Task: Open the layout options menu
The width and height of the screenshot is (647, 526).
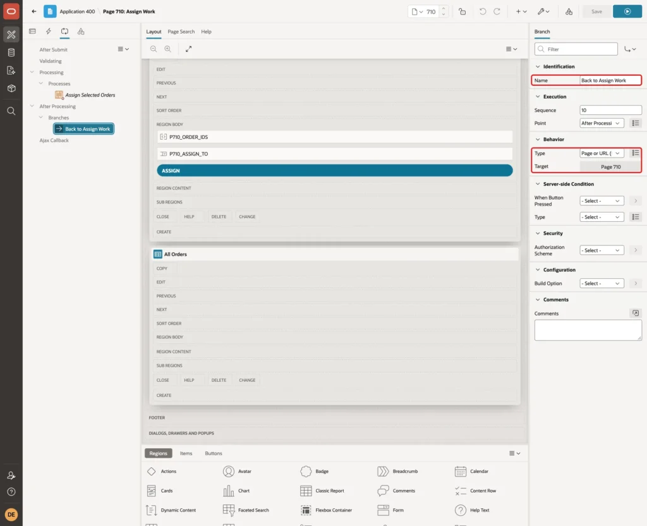Action: [511, 49]
